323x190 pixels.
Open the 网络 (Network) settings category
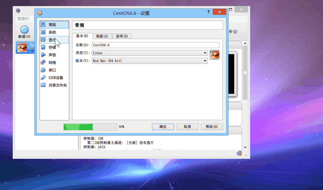pos(52,63)
